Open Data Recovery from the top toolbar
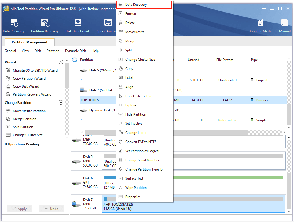 [x=13, y=26]
